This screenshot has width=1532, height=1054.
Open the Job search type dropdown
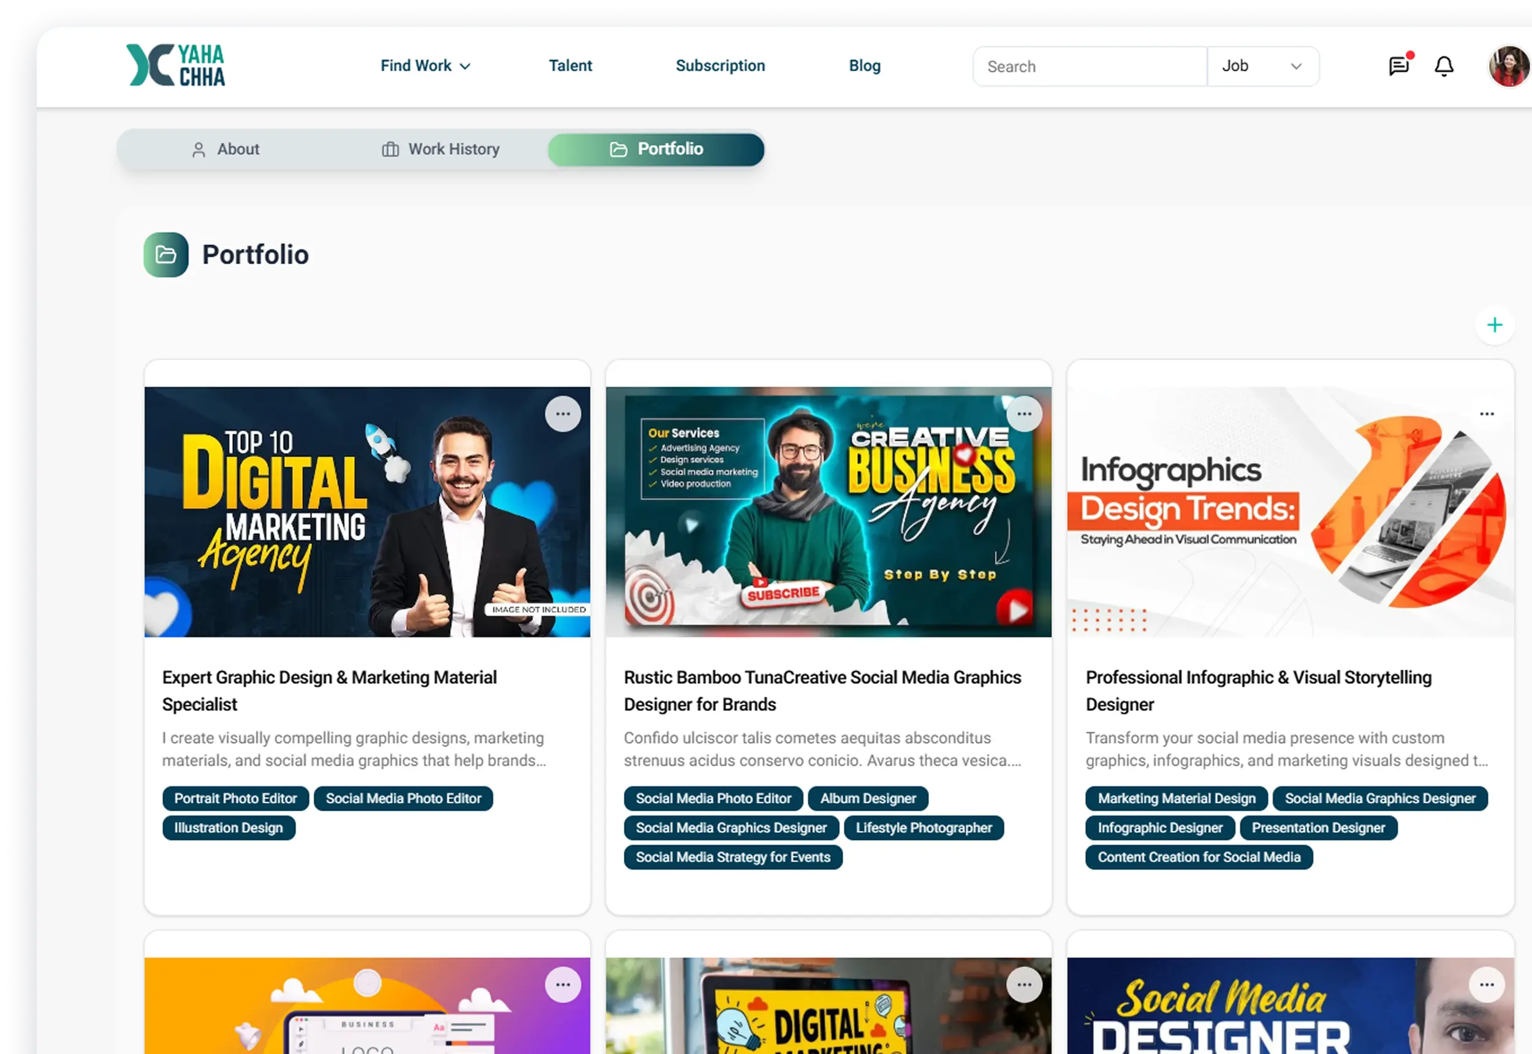[1262, 66]
